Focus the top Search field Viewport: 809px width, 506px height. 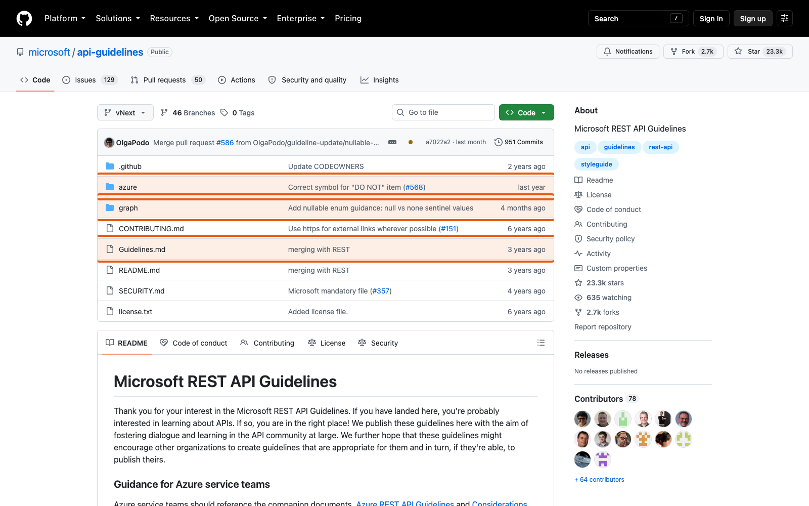pos(638,18)
